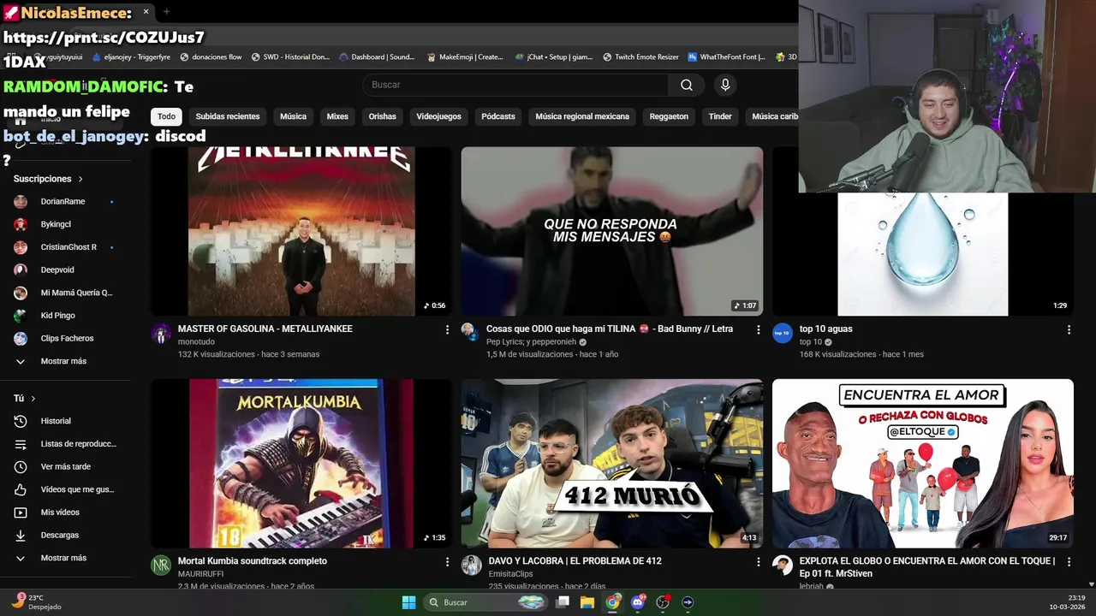
Task: Open monotudo channel avatar
Action: tap(161, 334)
